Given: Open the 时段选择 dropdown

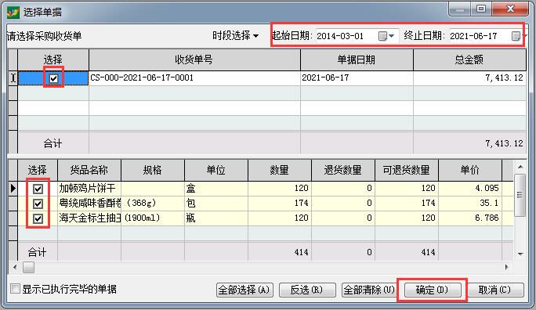Looking at the screenshot, I should 235,35.
